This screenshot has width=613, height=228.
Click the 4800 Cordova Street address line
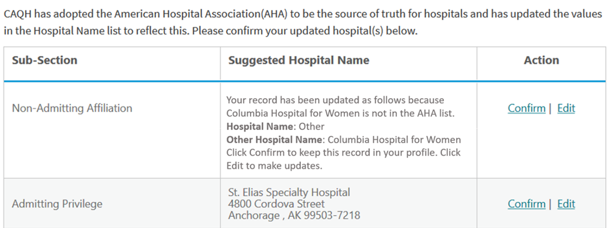276,204
